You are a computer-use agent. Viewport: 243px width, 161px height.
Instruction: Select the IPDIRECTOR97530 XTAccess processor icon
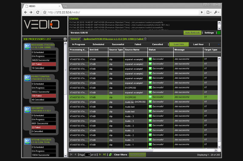(x=27, y=78)
